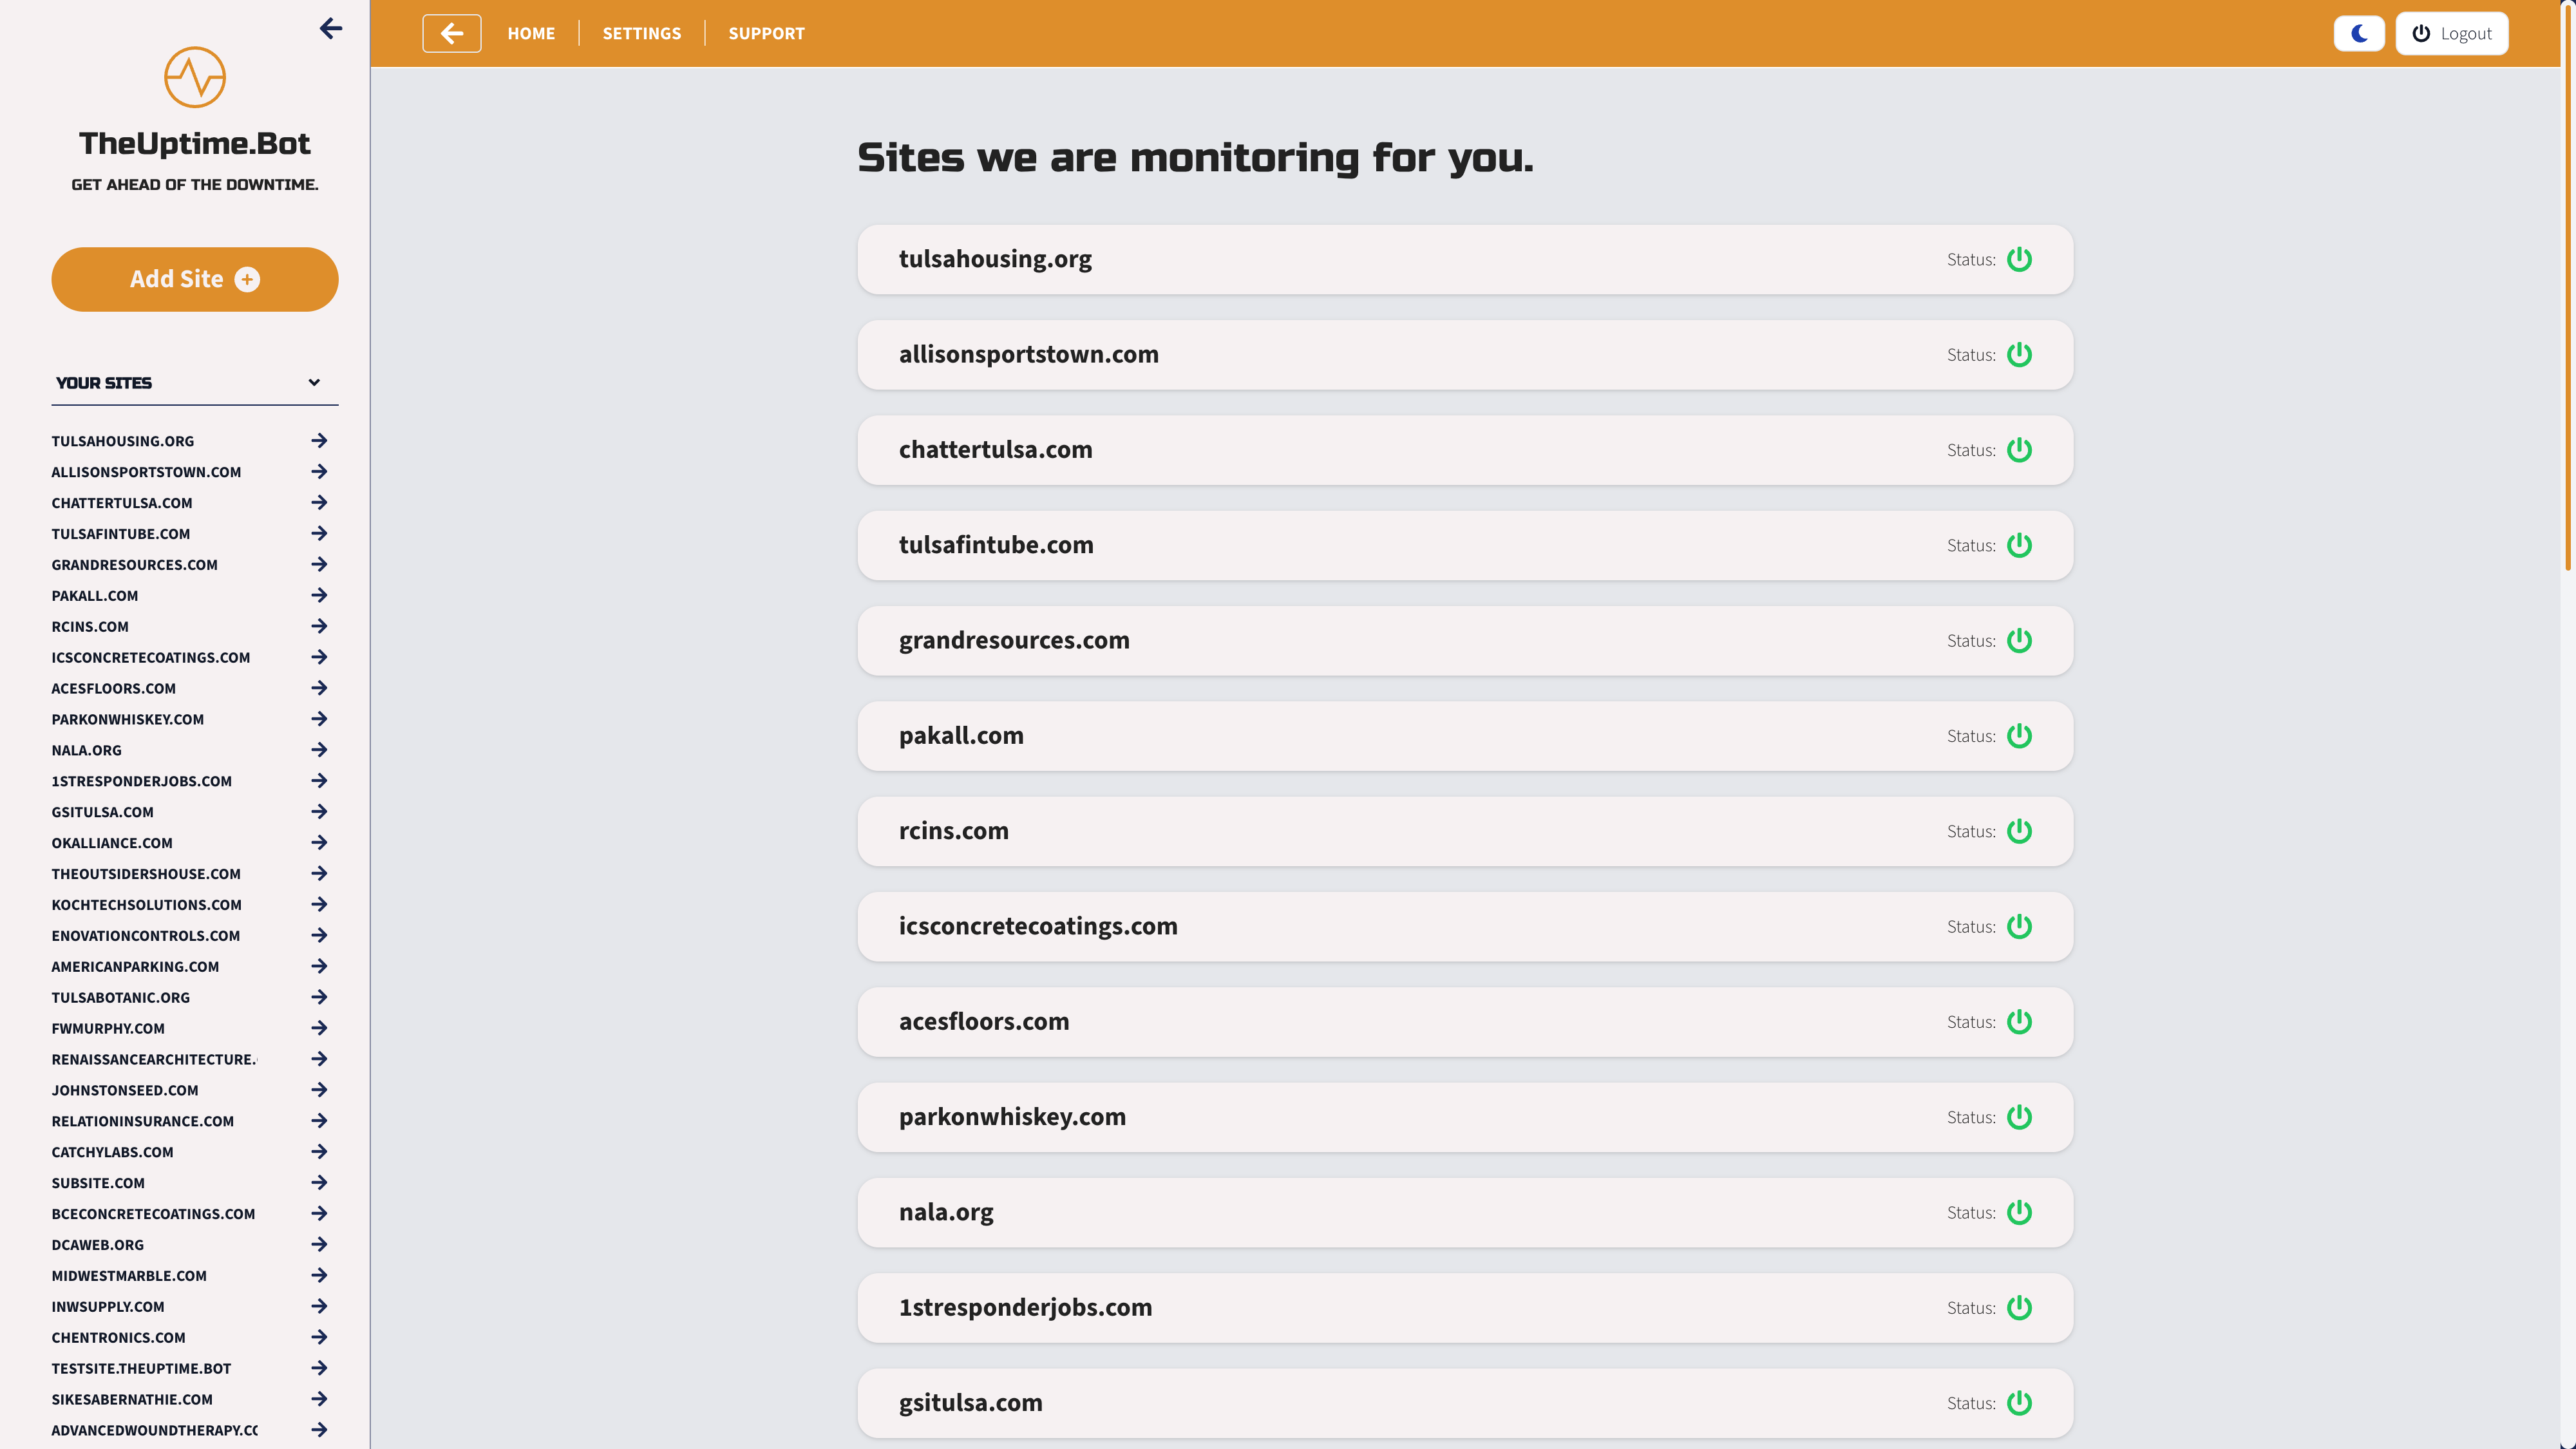Click the arrow beside TESTSITE.THEUPTIME.BOT
This screenshot has width=2576, height=1449.
pyautogui.click(x=319, y=1368)
